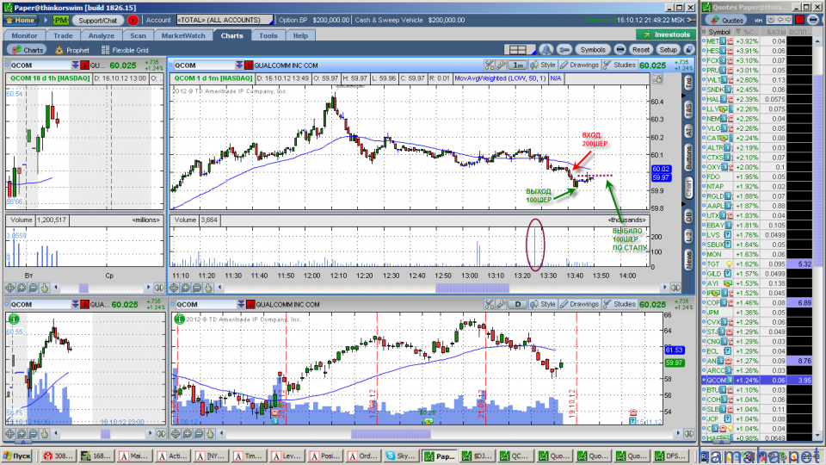Open the News side panel button
Viewport: 826px width, 465px height.
point(688,259)
